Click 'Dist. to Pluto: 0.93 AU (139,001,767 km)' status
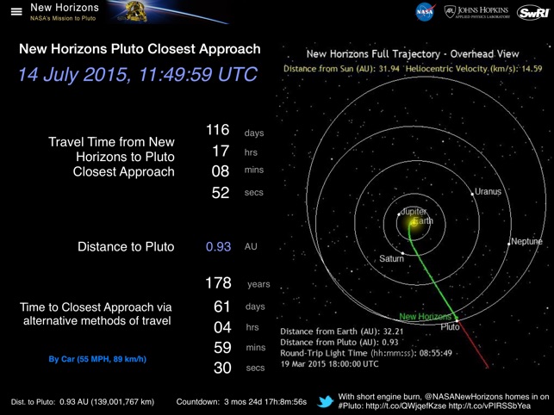The height and width of the screenshot is (415, 554). (x=83, y=402)
